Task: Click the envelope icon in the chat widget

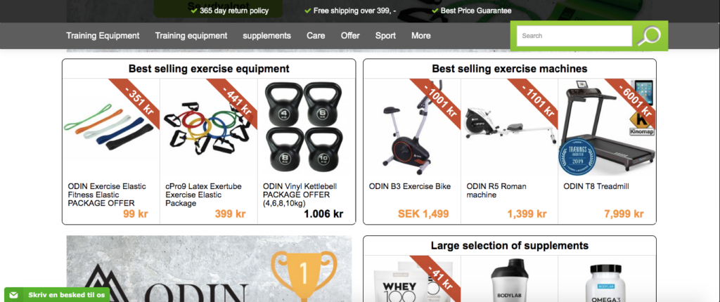Action: 14,295
